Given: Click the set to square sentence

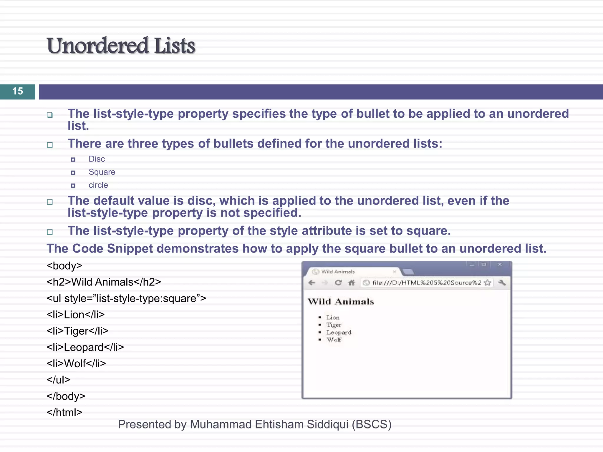Looking at the screenshot, I should tap(259, 231).
